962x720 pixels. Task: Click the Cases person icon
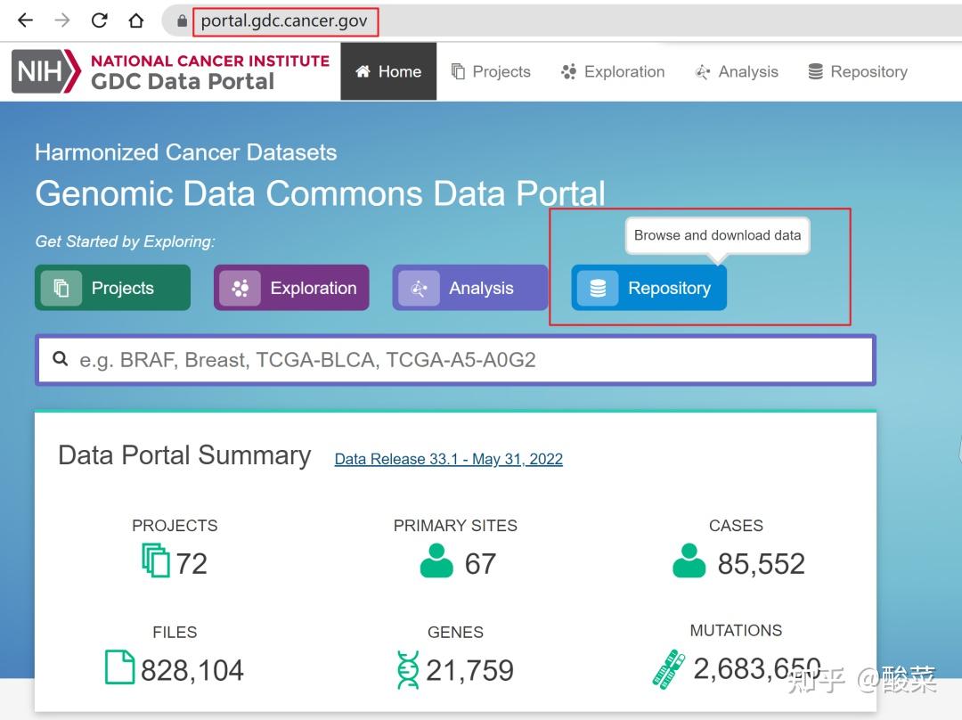tap(689, 561)
